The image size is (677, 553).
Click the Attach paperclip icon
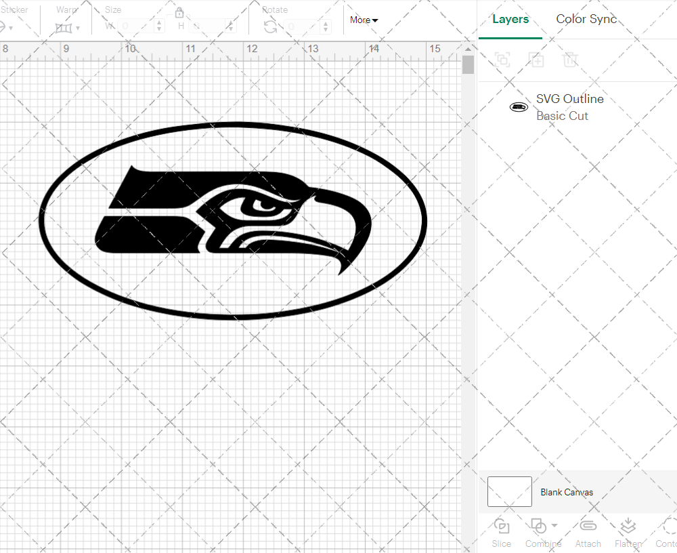pyautogui.click(x=588, y=527)
